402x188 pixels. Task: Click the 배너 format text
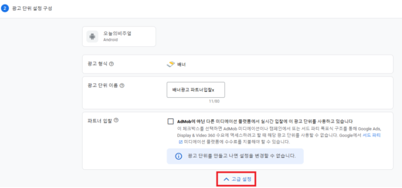click(181, 64)
